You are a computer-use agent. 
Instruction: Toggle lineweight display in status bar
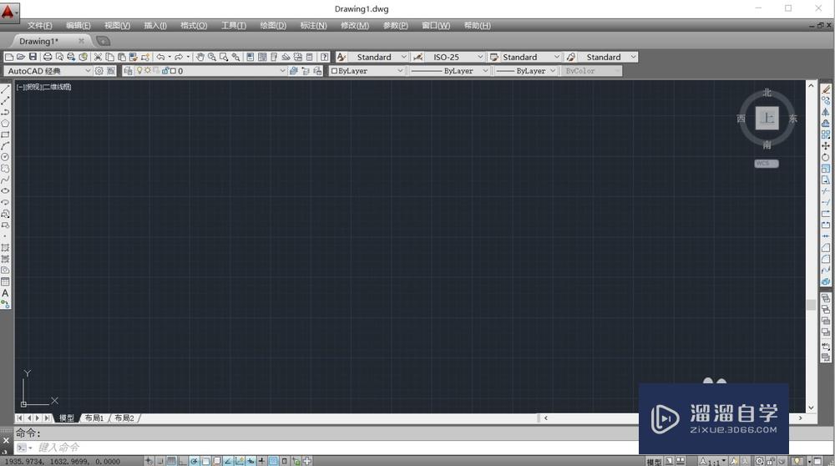tap(261, 461)
